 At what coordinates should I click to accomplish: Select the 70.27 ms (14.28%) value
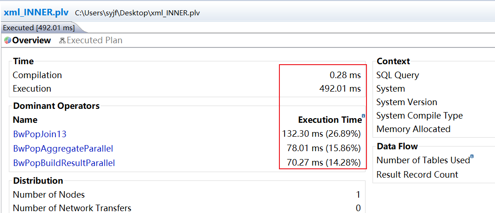pyautogui.click(x=324, y=163)
